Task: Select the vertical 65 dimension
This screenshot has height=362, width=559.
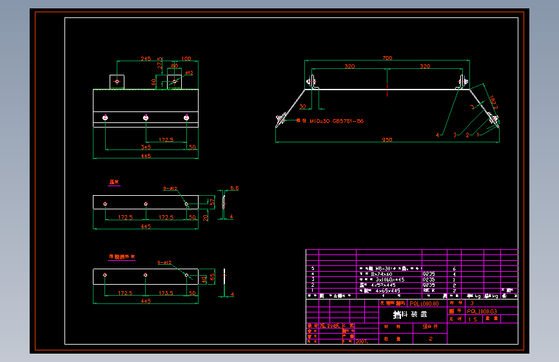Action: (212, 276)
